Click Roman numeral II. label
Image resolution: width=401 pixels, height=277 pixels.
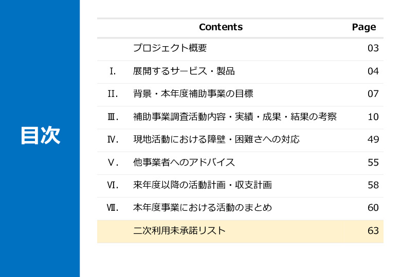[113, 94]
